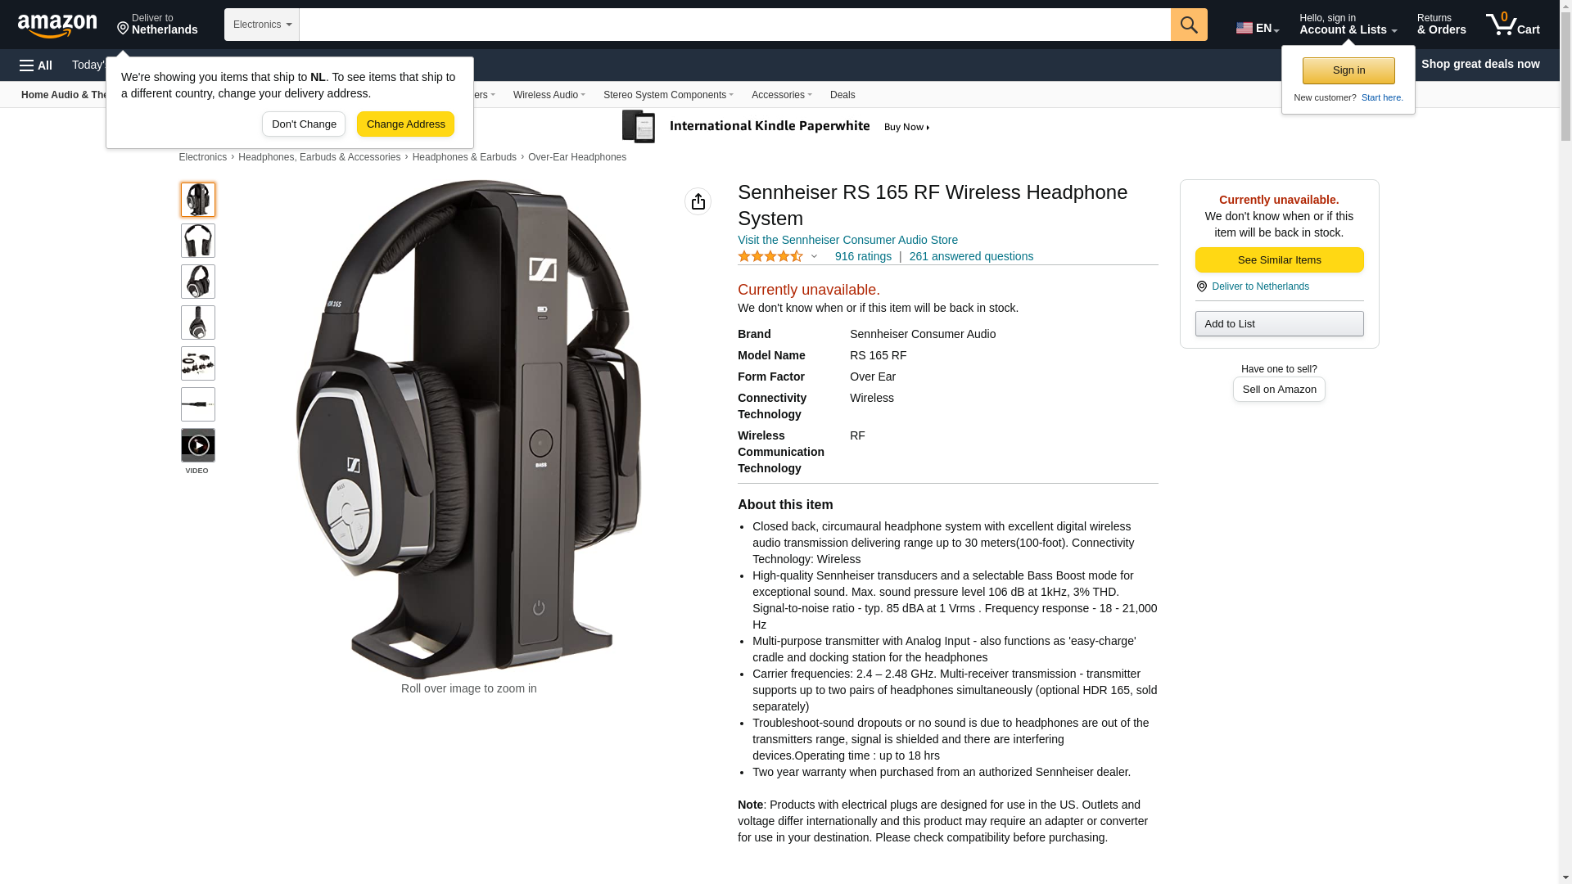Click the star rating icons
This screenshot has height=884, width=1572.
pyautogui.click(x=770, y=257)
